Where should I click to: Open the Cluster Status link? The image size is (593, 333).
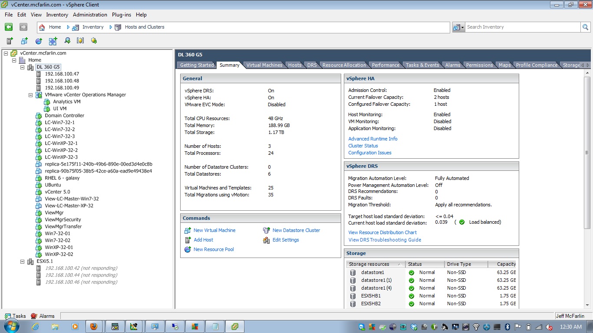coord(363,146)
